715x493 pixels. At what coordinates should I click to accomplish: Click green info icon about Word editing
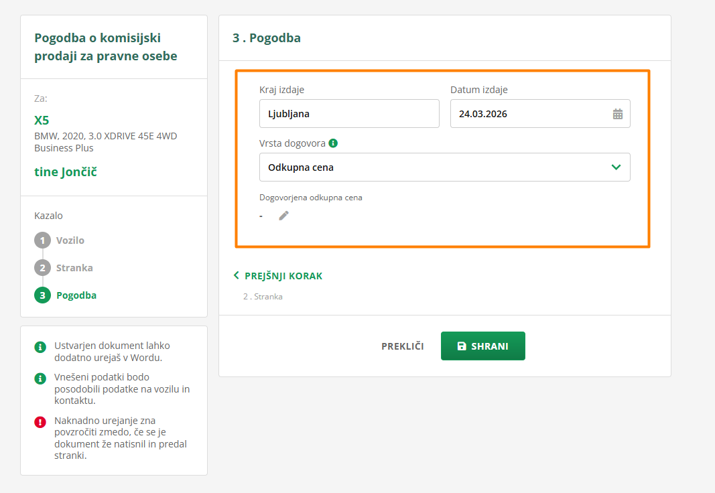(x=40, y=347)
